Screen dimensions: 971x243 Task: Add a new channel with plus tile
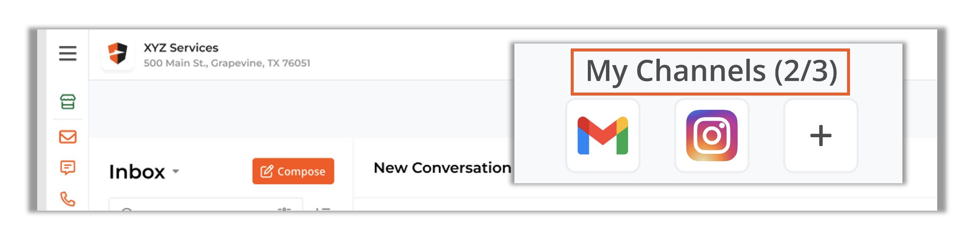821,136
